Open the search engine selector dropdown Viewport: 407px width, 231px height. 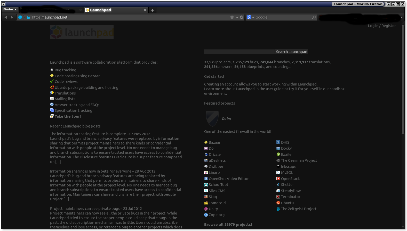pos(251,17)
